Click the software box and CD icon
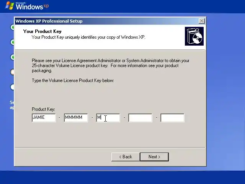Screen dimensions: 245x184 coord(194,36)
